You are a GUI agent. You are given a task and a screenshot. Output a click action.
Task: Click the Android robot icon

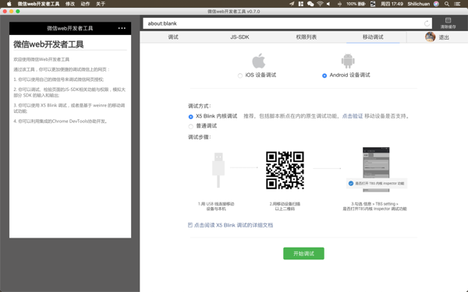pos(348,61)
